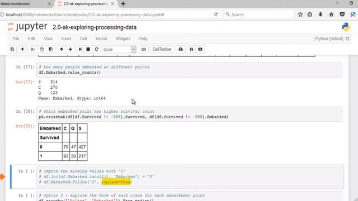Copy selected cells icon
Screen dimensions: 358x201
click(x=42, y=49)
